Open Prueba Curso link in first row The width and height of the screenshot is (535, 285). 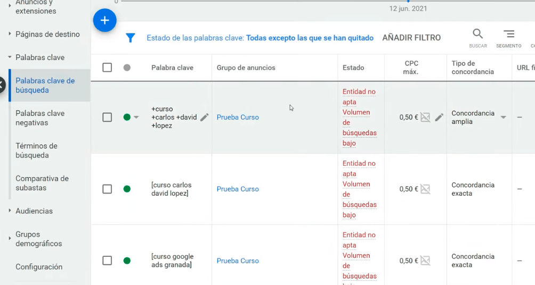pos(238,118)
